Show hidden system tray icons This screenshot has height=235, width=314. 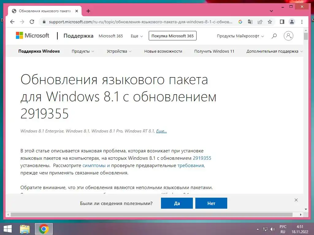[258, 229]
